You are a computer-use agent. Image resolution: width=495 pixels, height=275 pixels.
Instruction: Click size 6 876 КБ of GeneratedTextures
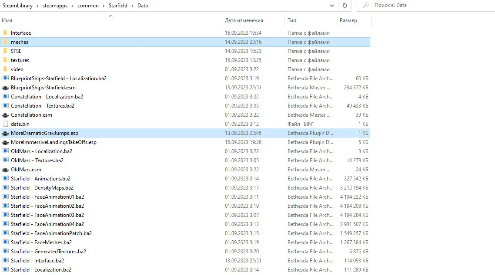click(358, 252)
